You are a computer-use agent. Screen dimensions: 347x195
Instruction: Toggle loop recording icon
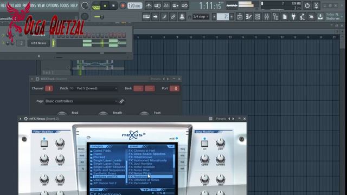tap(184, 6)
